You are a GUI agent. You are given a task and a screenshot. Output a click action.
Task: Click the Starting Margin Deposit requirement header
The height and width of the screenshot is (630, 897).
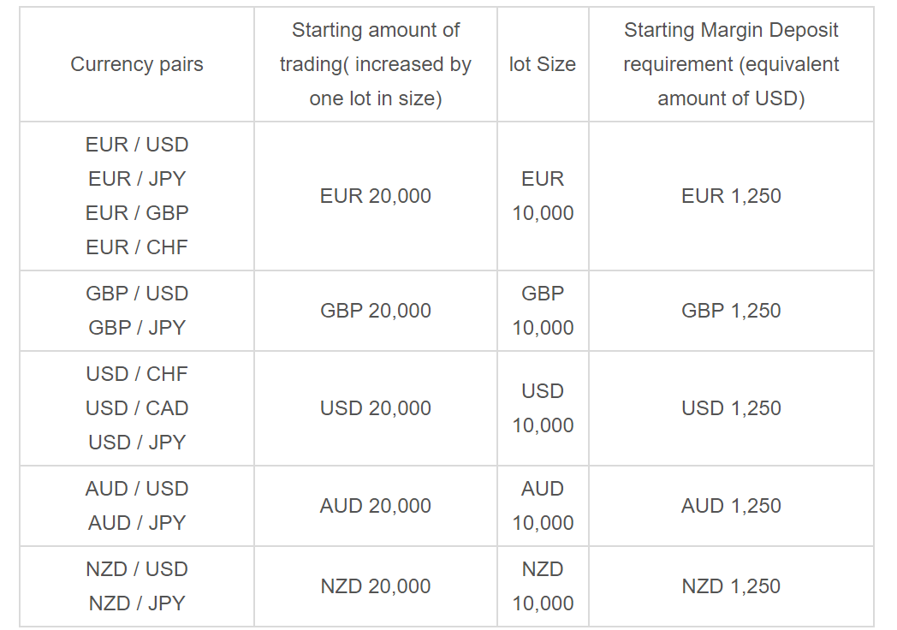731,64
